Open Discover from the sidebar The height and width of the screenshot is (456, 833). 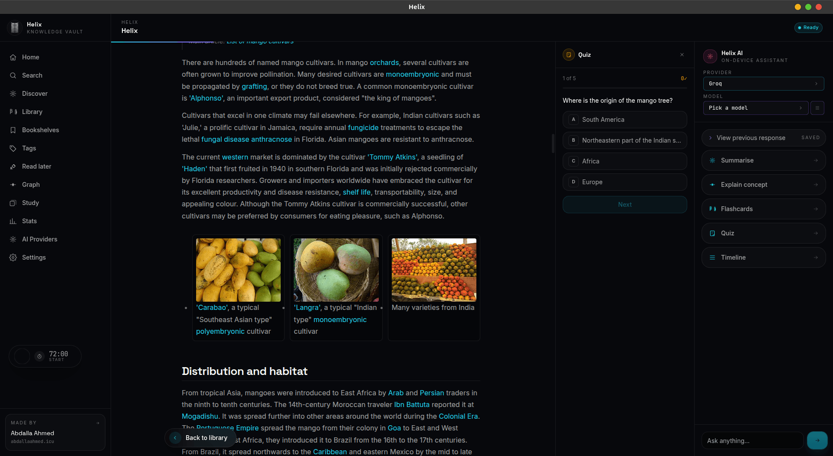[55, 94]
